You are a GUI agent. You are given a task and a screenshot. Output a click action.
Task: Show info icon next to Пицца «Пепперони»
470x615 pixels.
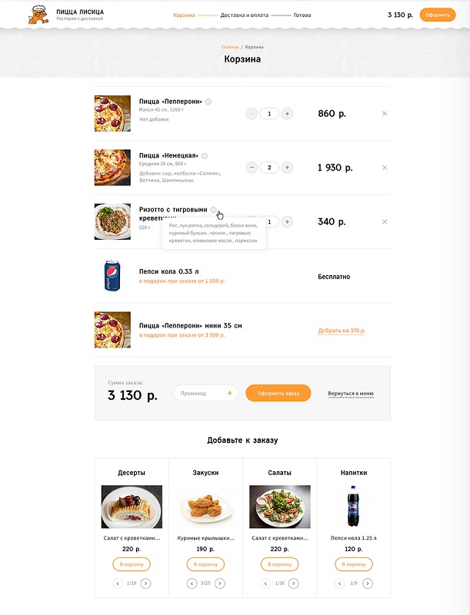208,102
